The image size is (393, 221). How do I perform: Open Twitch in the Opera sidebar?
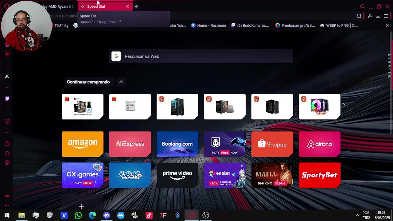[7, 99]
